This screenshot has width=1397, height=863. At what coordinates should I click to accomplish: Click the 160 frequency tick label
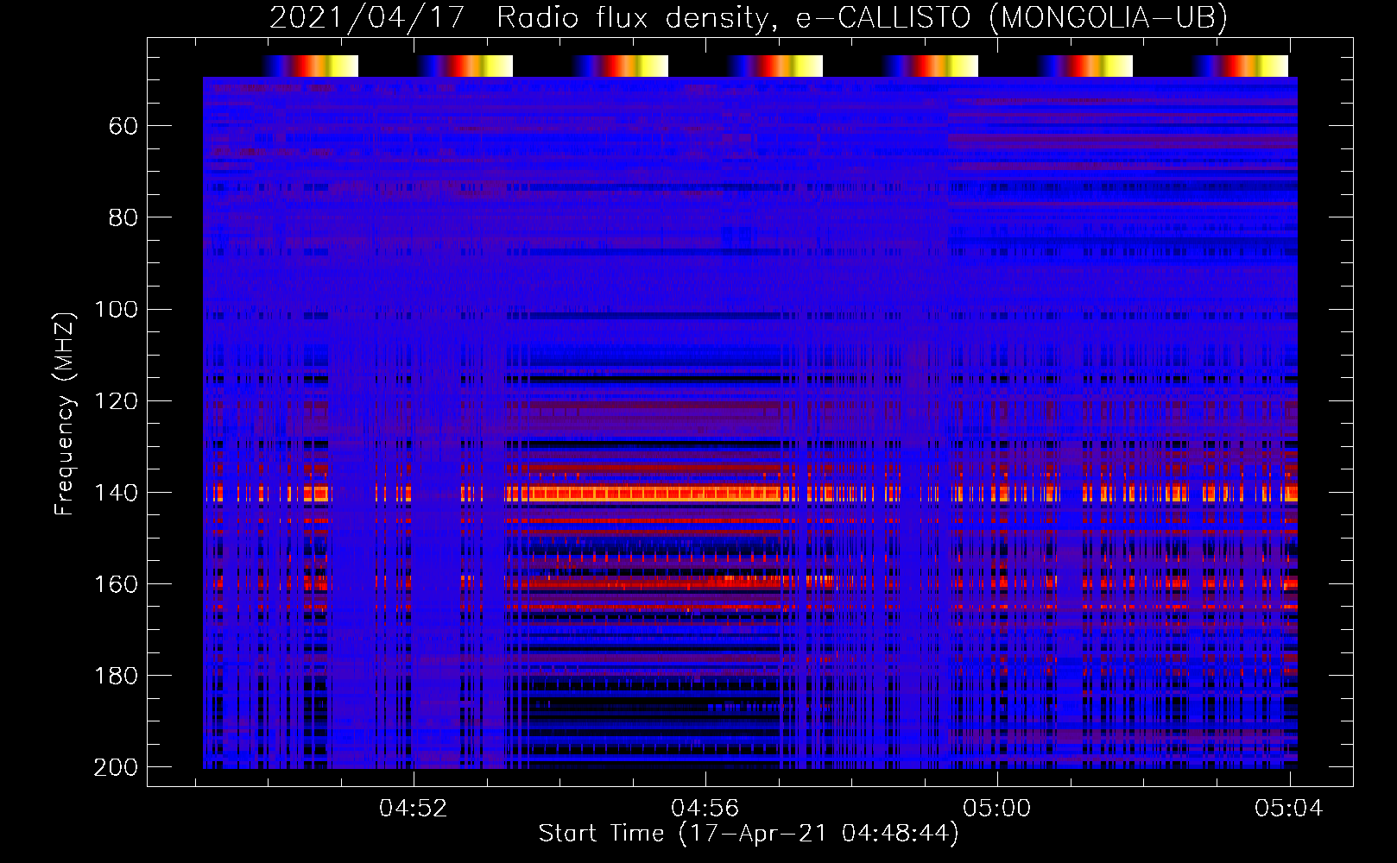[116, 583]
